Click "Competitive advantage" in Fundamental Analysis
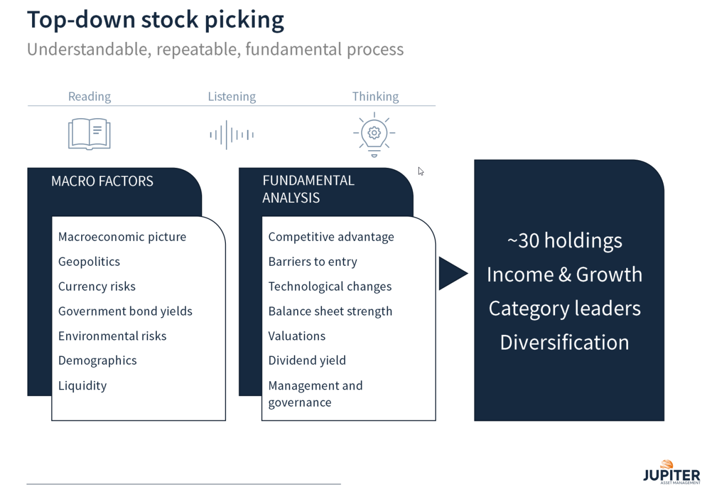This screenshot has width=707, height=485. click(x=331, y=237)
